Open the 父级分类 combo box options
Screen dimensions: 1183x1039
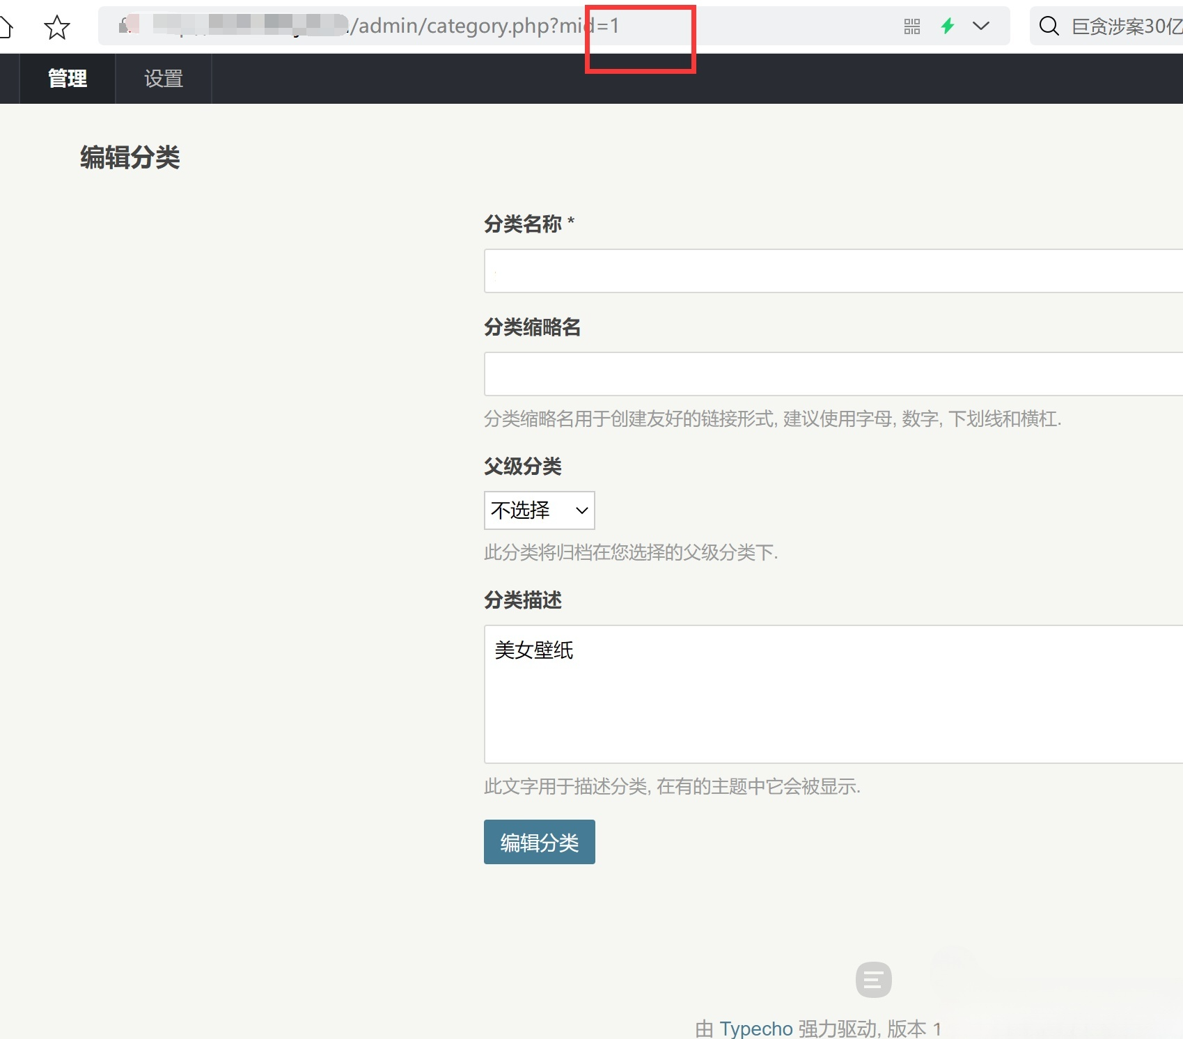(x=539, y=510)
